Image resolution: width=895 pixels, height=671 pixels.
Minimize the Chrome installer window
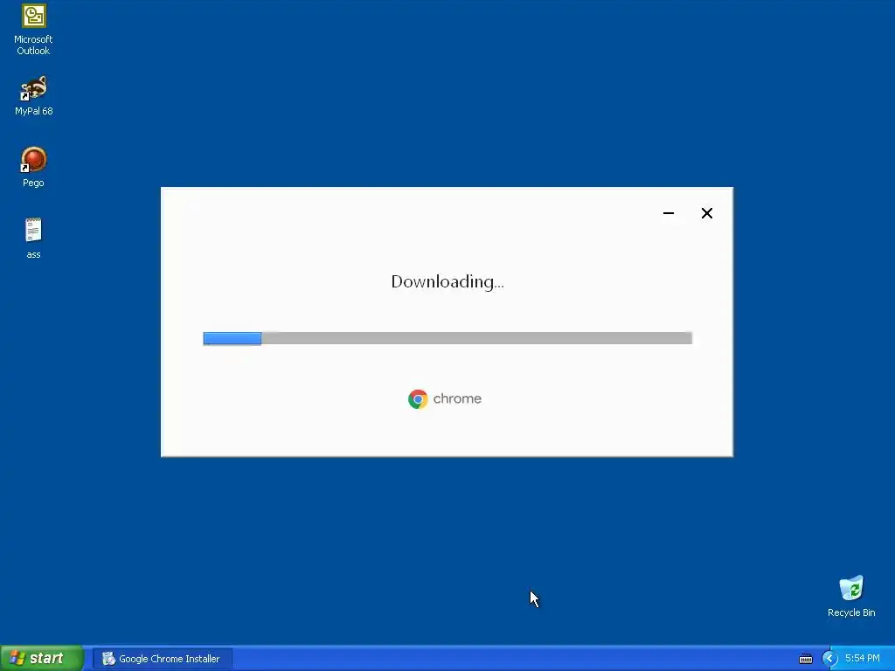tap(669, 213)
